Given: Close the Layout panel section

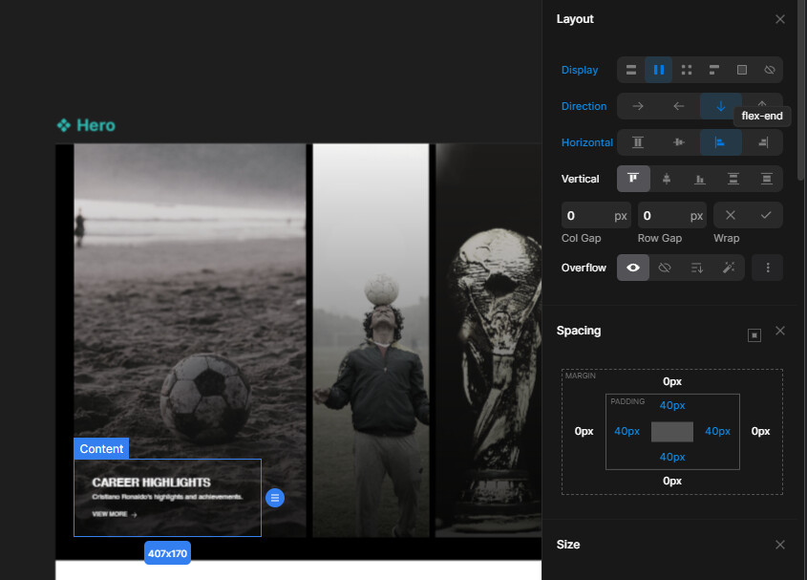Looking at the screenshot, I should pyautogui.click(x=780, y=19).
